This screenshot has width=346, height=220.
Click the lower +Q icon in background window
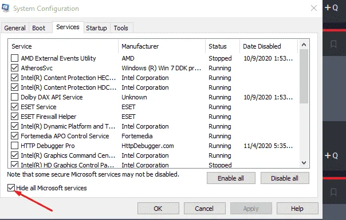(x=331, y=155)
